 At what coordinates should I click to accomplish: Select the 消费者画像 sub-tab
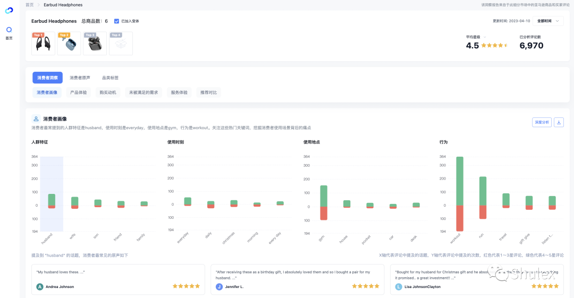pyautogui.click(x=47, y=92)
